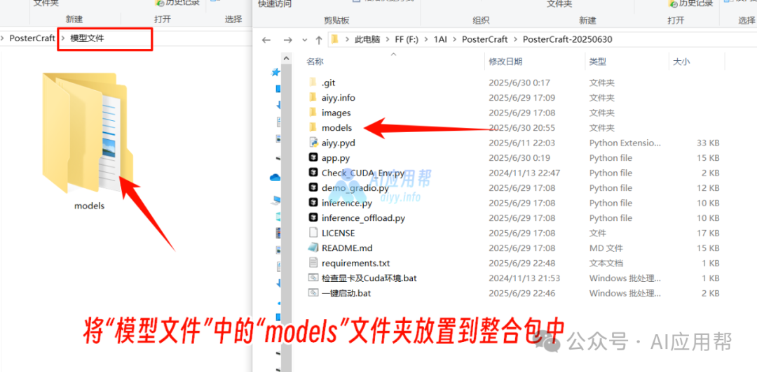Click the inference.py file icon
Image resolution: width=757 pixels, height=372 pixels.
(x=313, y=203)
